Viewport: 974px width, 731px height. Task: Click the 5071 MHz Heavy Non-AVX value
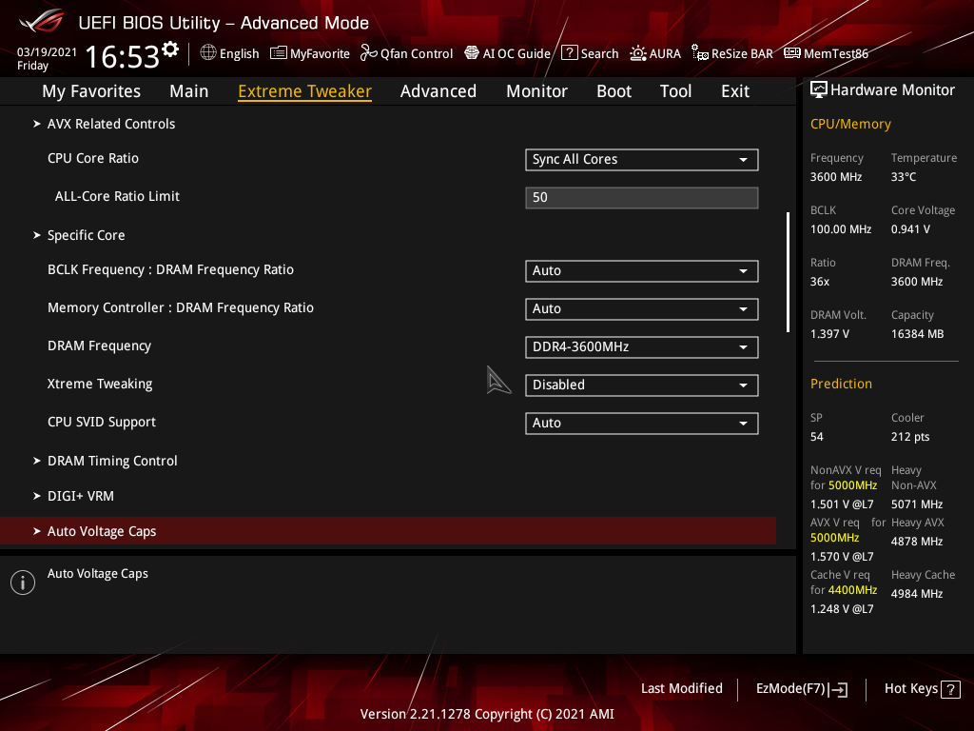click(917, 504)
